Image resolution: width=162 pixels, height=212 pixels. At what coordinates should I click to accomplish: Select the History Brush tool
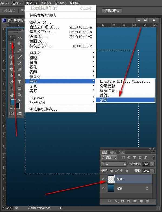tap(19, 63)
